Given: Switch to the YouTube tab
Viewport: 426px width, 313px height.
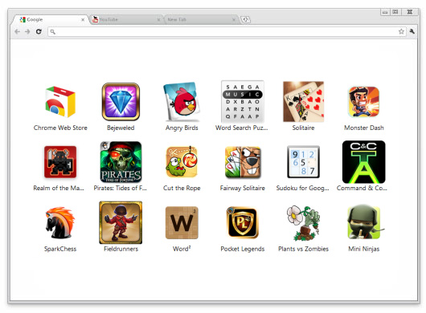Looking at the screenshot, I should point(126,19).
